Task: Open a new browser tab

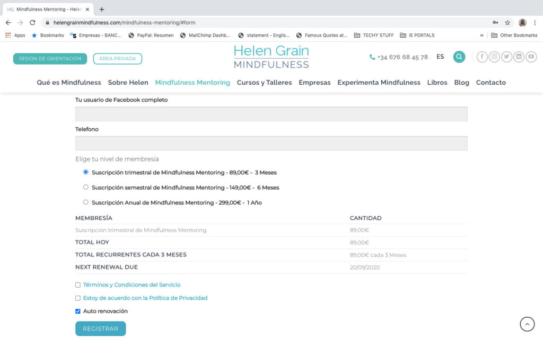Action: (101, 10)
